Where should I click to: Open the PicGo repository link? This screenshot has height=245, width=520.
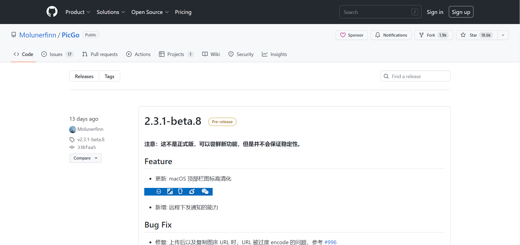[70, 35]
